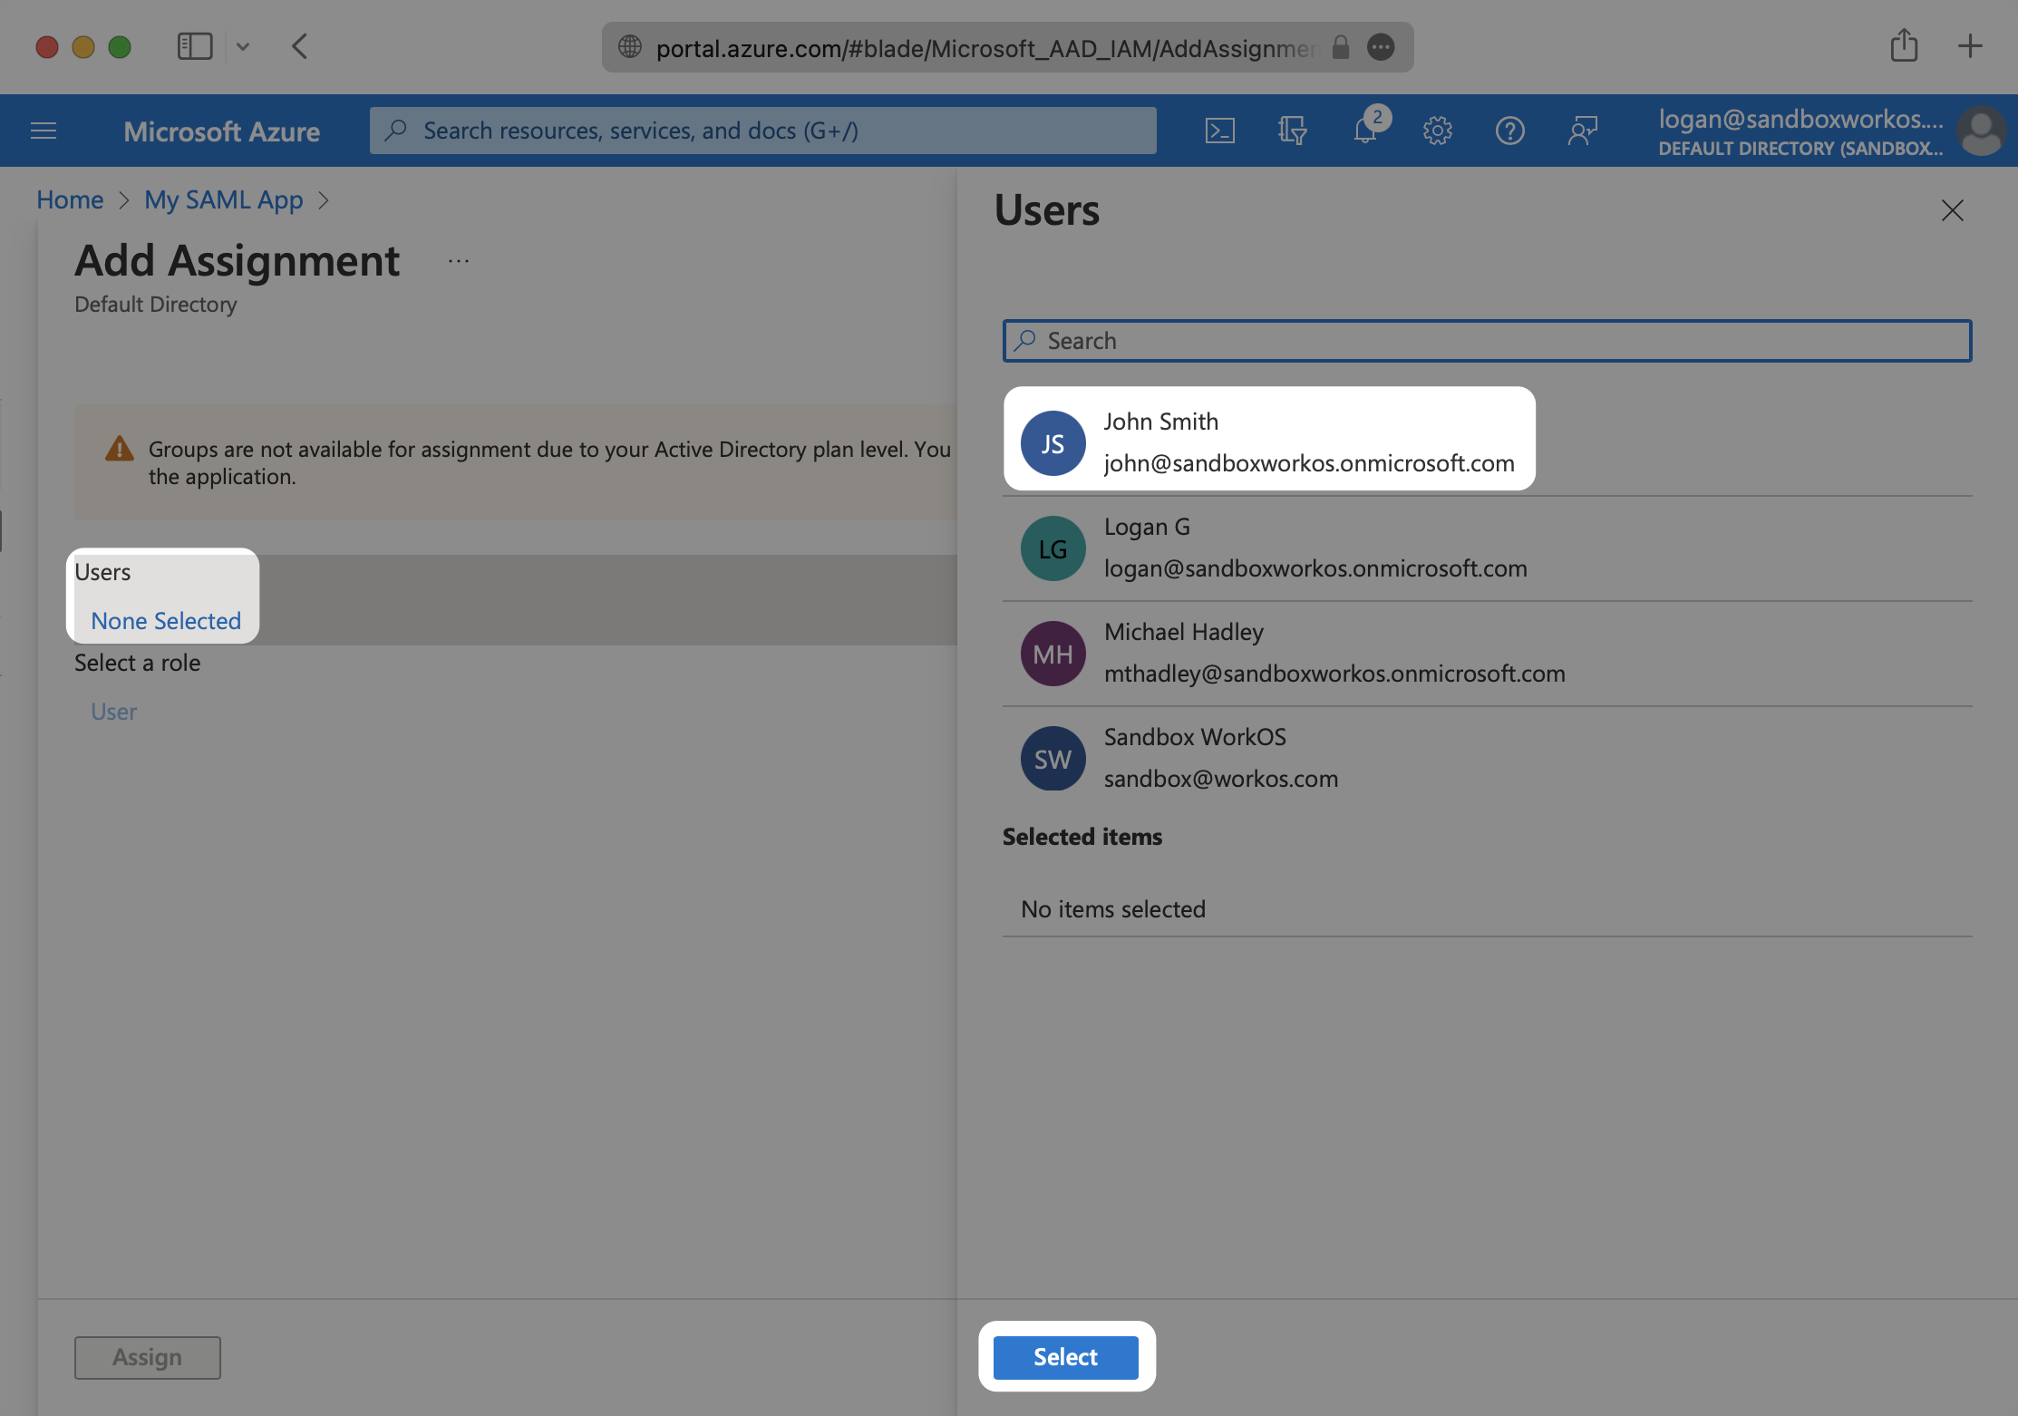Click the Safari share icon
Viewport: 2018px width, 1416px height.
pyautogui.click(x=1904, y=45)
